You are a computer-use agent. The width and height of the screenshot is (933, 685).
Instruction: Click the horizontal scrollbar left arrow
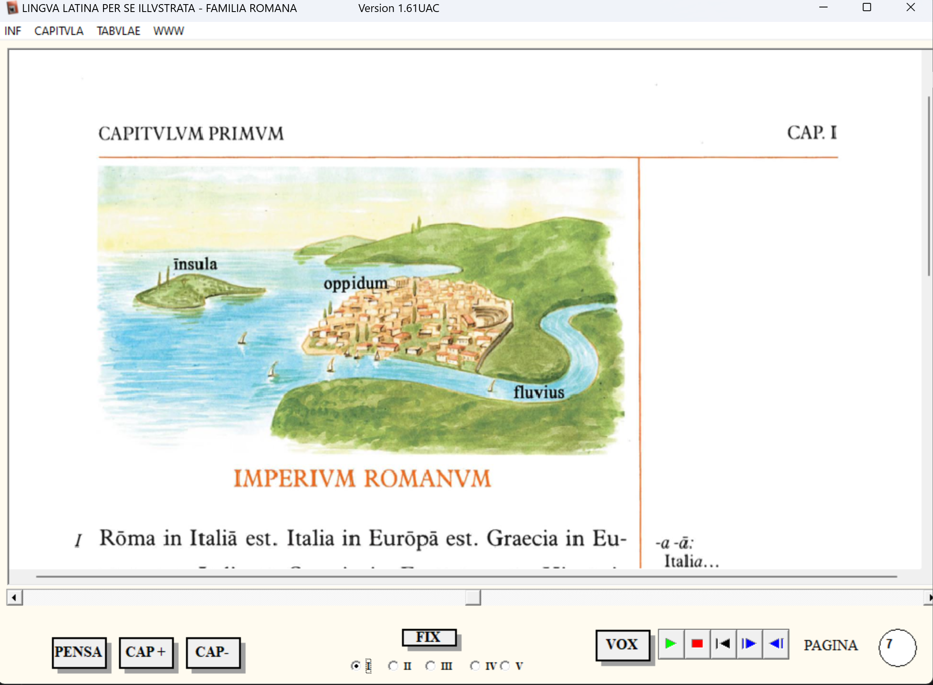tap(14, 597)
